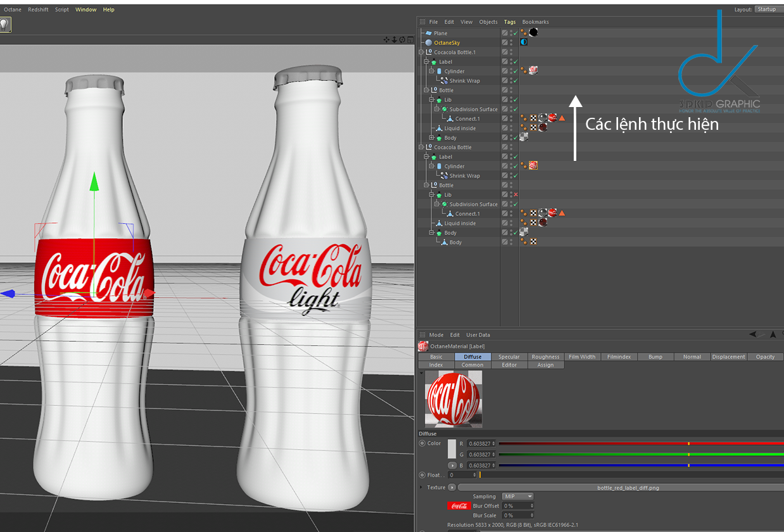Enable the disabled Lib object red cross
Image resolution: width=784 pixels, height=532 pixels.
tap(516, 194)
